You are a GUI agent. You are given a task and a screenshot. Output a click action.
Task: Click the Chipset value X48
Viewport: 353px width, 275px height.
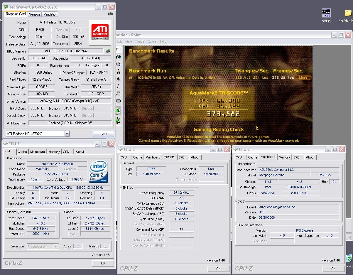(x=299, y=182)
